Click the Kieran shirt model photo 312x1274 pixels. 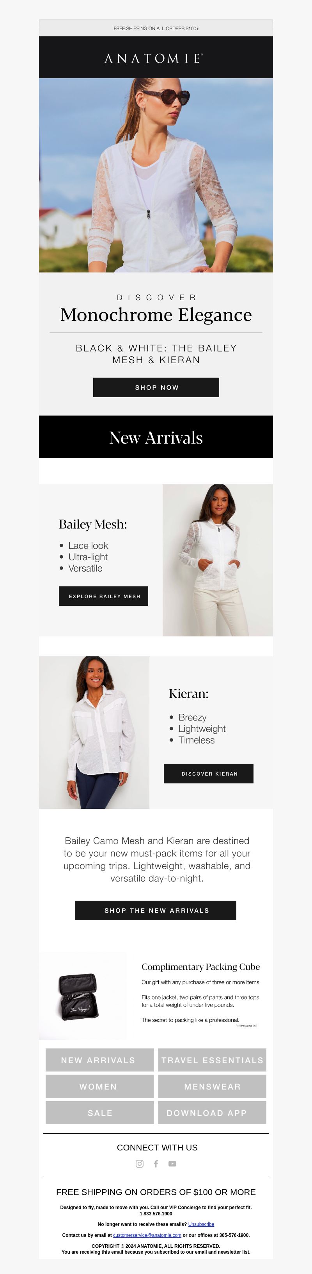click(94, 732)
